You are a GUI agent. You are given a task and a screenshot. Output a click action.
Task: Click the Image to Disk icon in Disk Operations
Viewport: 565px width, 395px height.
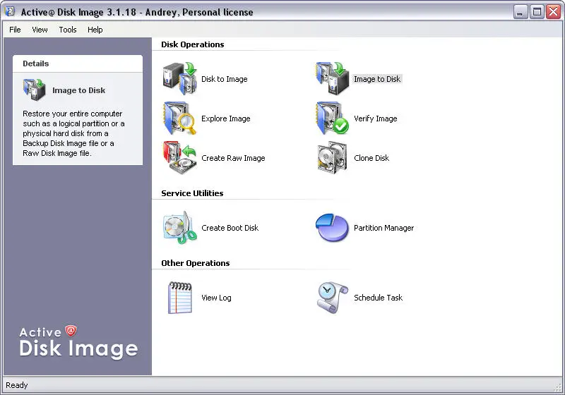coord(332,79)
